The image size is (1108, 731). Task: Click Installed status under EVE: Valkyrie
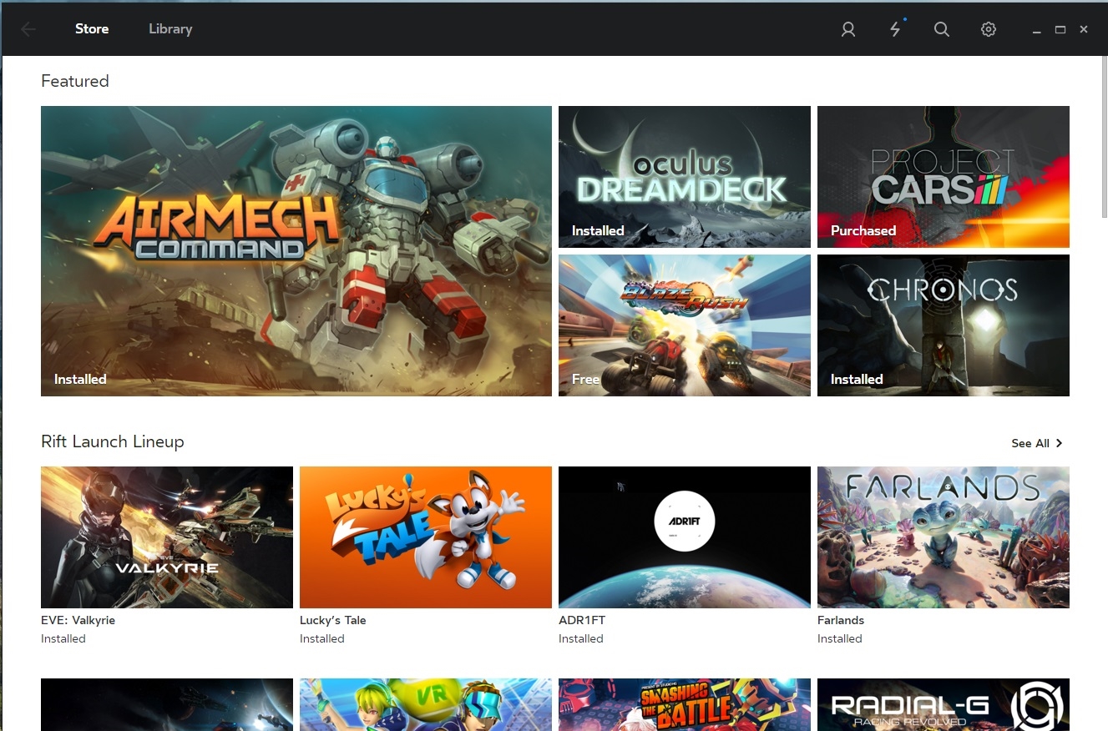coord(63,638)
